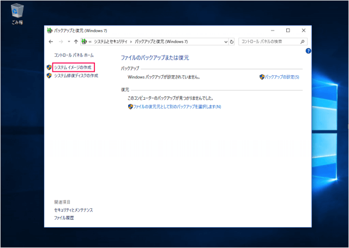Viewport: 349px width, 248px height.
Task: Click システム イメージの作成 link
Action: point(72,67)
